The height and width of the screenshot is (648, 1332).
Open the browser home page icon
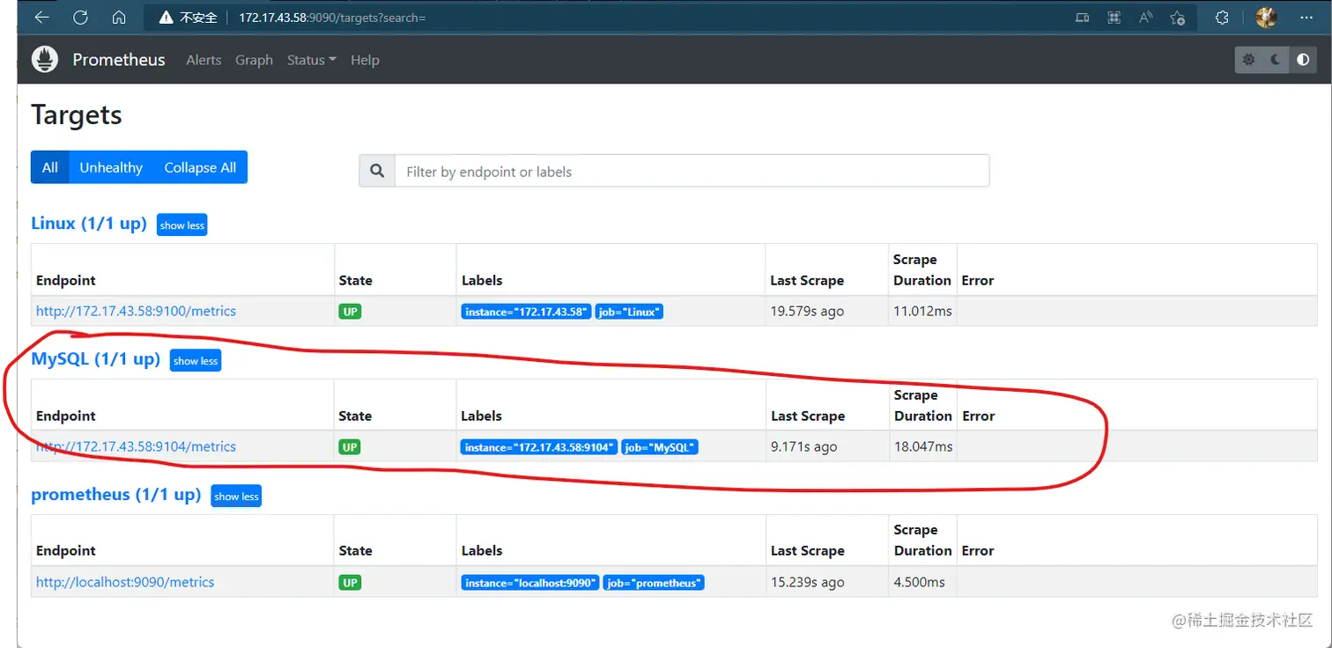tap(119, 18)
